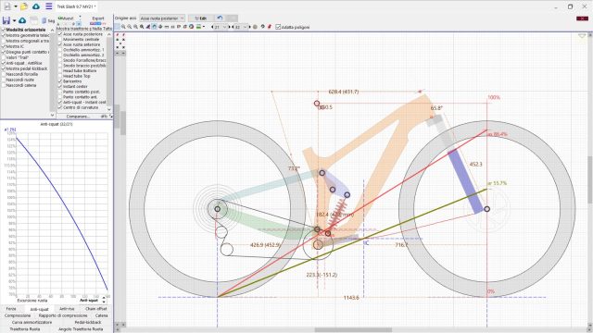Viewport: 593px width, 333px height.
Task: Click the horizontal scrollbar below the bike drawing
Action: pos(352,329)
